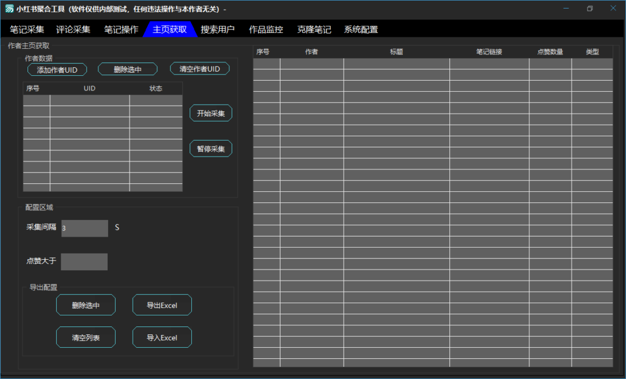Click the app logo icon in title bar
626x379 pixels.
coord(9,9)
